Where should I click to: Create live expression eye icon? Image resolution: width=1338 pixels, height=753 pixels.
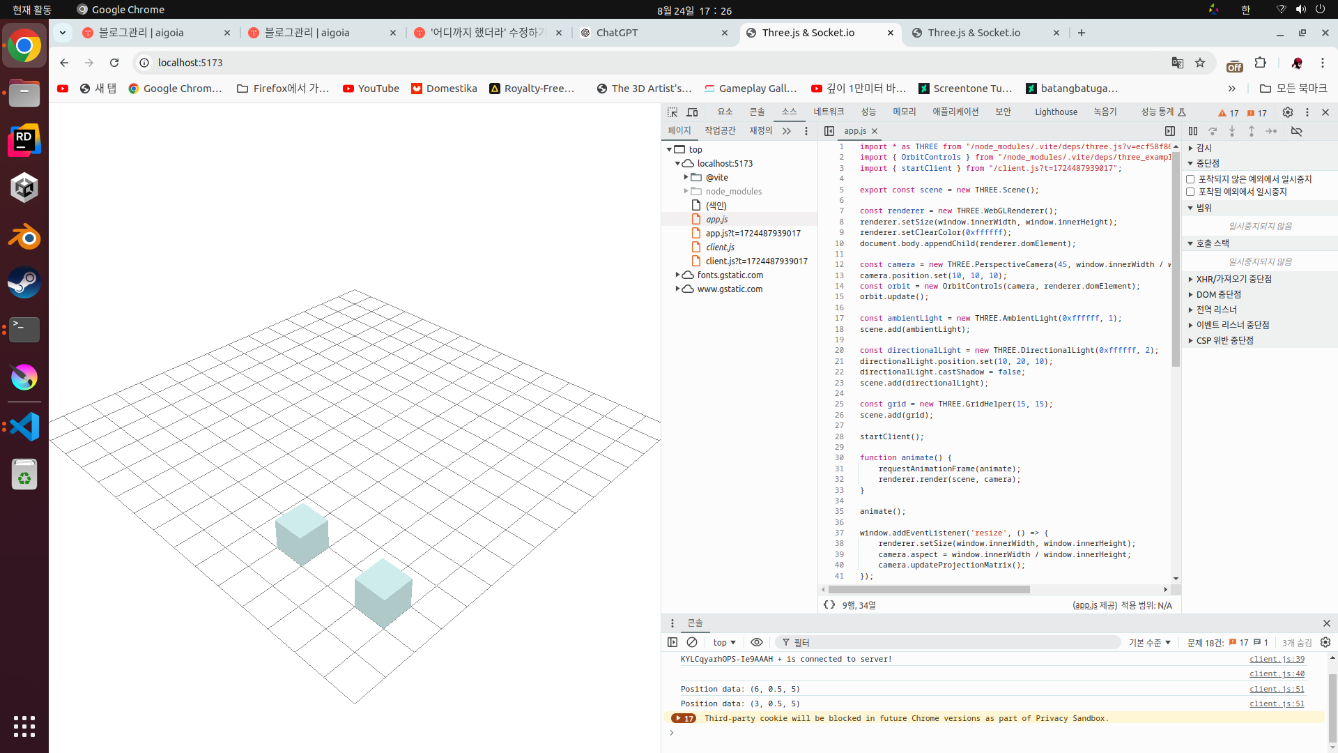click(x=757, y=642)
